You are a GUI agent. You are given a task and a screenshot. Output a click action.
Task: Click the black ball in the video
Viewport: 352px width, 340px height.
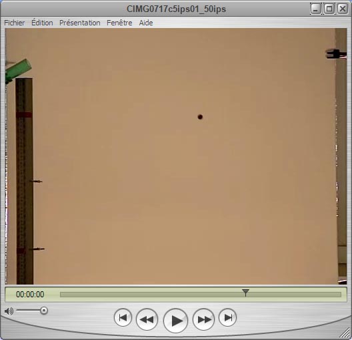[200, 117]
